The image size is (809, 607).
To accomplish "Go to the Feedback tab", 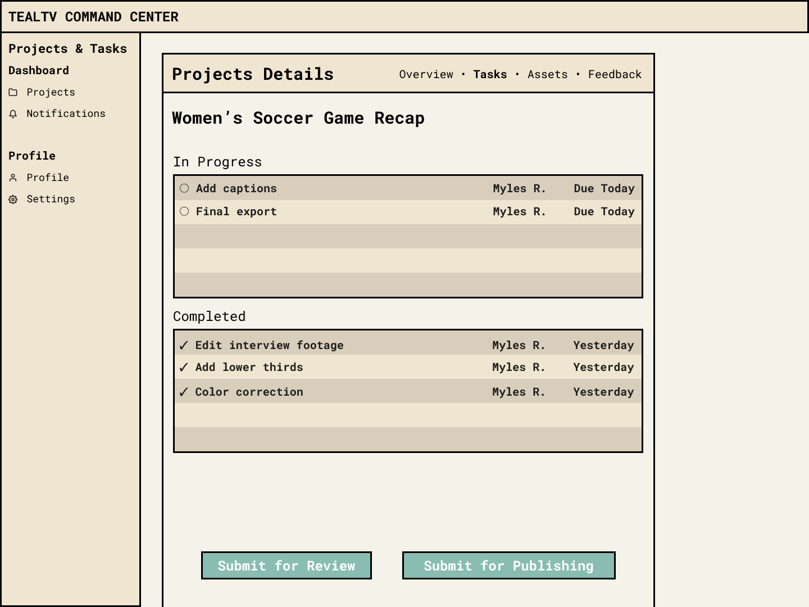I will click(615, 74).
